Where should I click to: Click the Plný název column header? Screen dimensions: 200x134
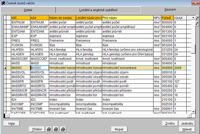click(x=128, y=18)
